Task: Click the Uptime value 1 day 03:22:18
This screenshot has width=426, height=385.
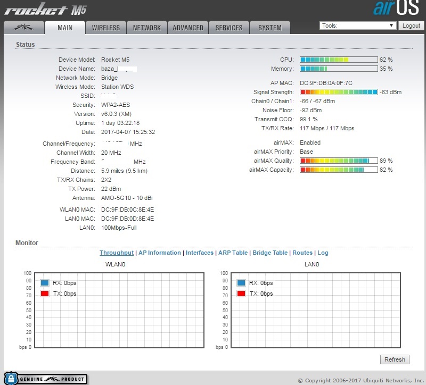Action: (x=120, y=123)
